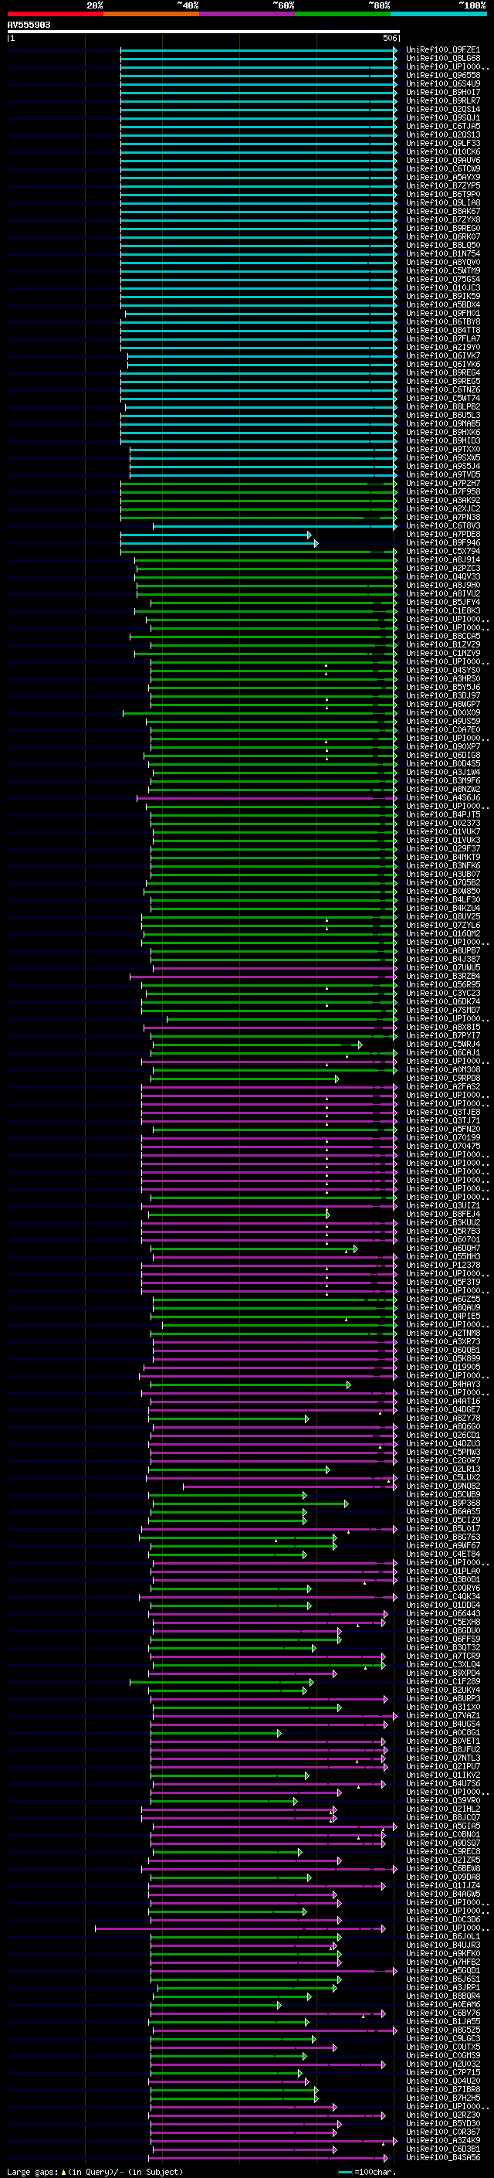
Task: Click hit label UniRef100_Q9LF33
Action: (442, 143)
